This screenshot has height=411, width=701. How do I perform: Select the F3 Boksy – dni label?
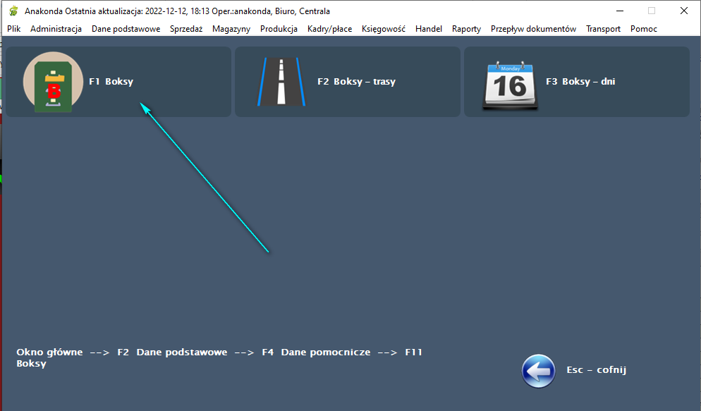coord(580,81)
